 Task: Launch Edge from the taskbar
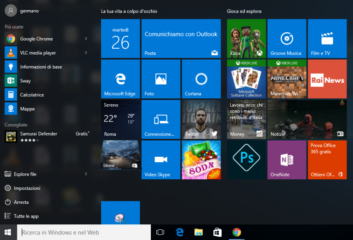[179, 232]
